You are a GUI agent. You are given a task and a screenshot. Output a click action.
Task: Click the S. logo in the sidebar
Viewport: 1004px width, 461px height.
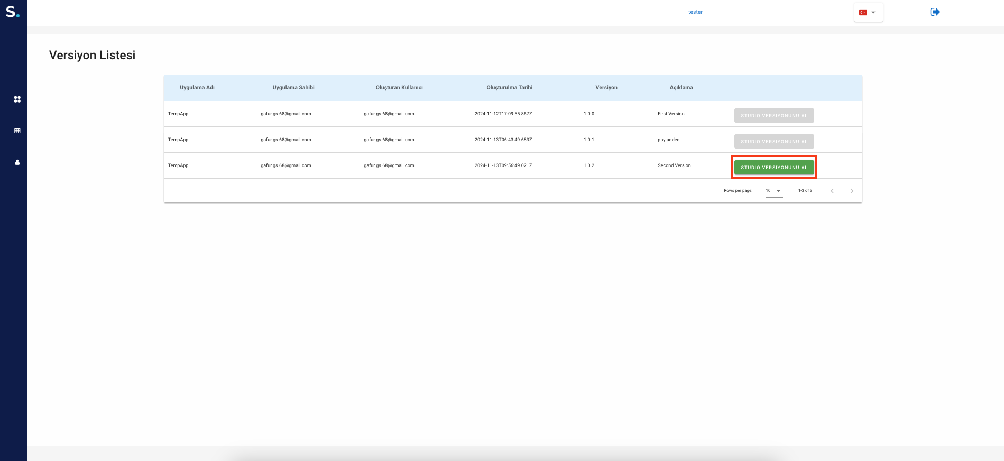pos(13,12)
